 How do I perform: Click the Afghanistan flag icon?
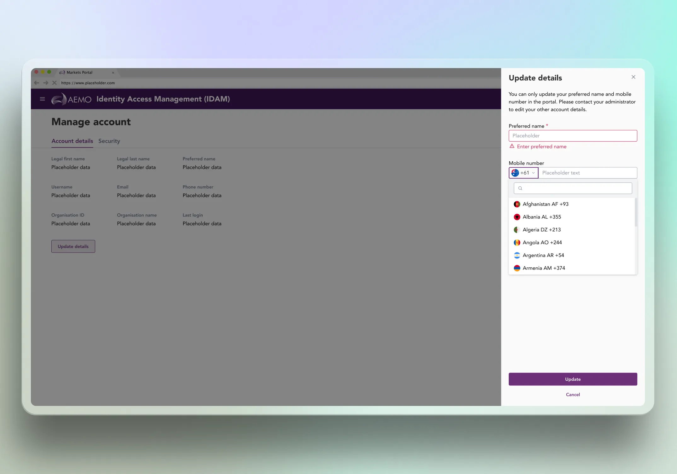click(517, 204)
